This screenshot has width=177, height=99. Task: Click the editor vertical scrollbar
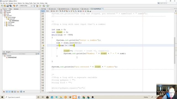point(175,51)
